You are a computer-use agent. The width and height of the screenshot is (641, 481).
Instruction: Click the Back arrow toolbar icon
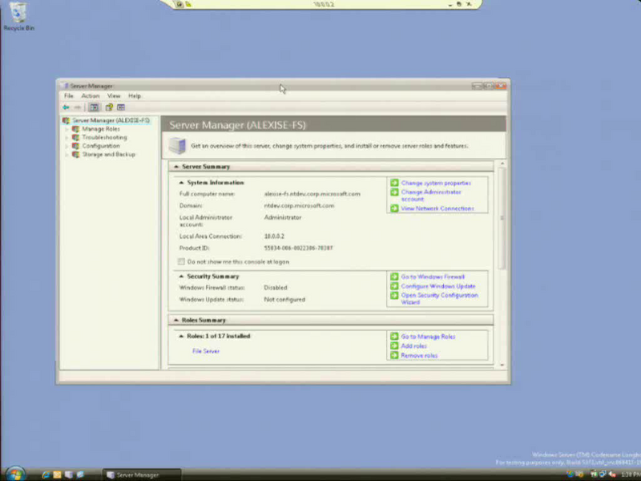(x=66, y=107)
